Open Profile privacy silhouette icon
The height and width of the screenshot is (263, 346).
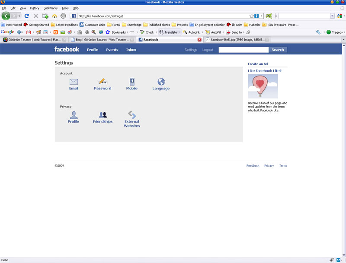[74, 115]
